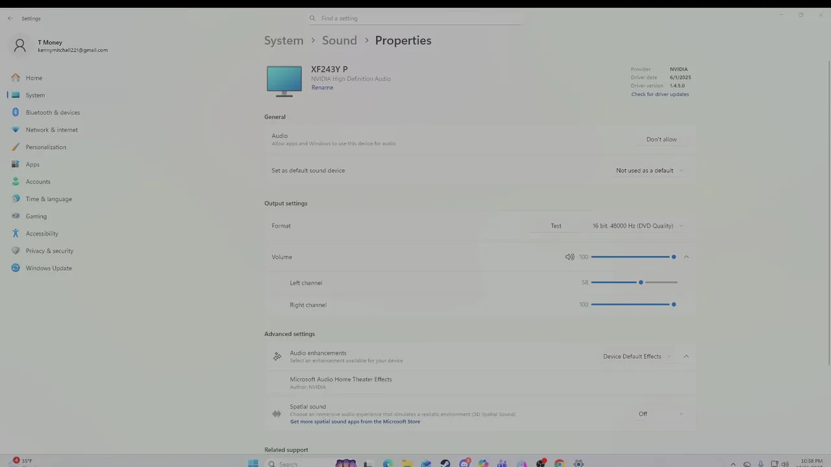The height and width of the screenshot is (467, 831).
Task: Click the Audio enhancements icon
Action: tap(277, 357)
